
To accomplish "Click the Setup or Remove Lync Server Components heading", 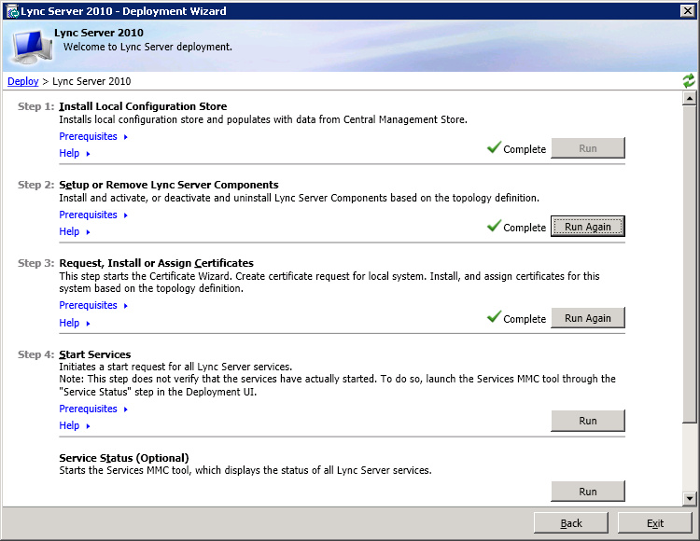I will pos(169,185).
